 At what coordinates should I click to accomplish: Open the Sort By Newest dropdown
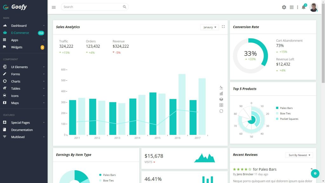pyautogui.click(x=299, y=155)
